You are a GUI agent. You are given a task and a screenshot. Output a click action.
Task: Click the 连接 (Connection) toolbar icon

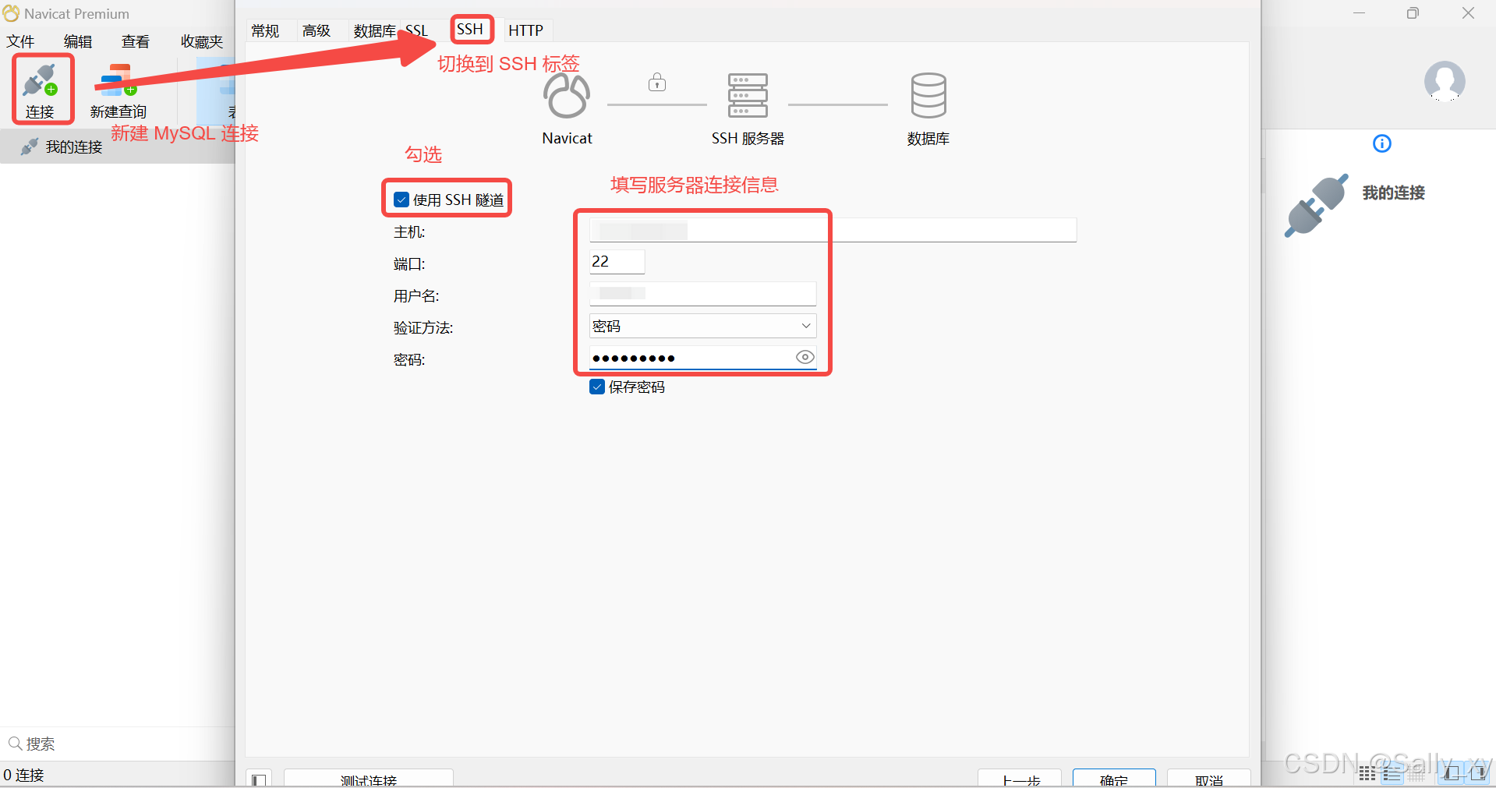pos(40,90)
